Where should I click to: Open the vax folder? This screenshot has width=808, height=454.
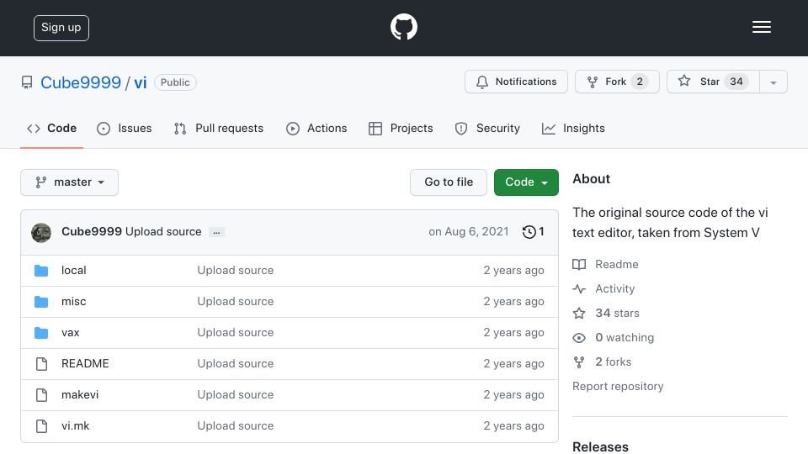70,333
